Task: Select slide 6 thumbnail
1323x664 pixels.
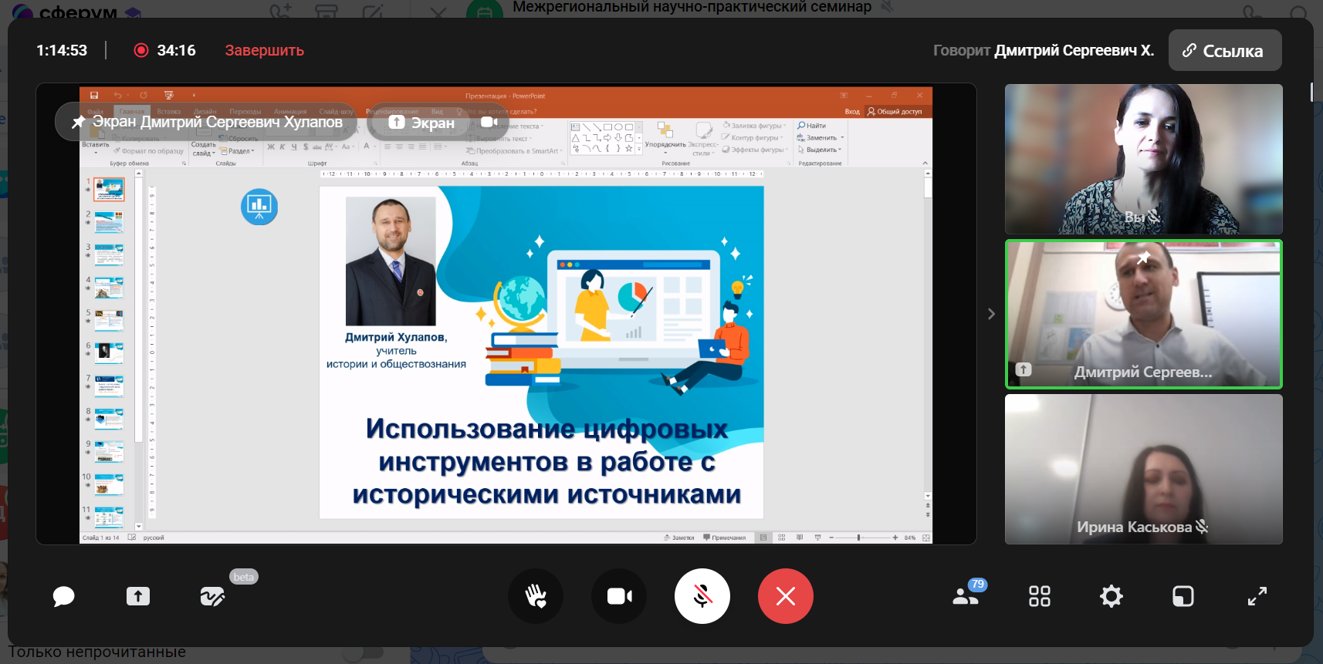Action: point(109,353)
